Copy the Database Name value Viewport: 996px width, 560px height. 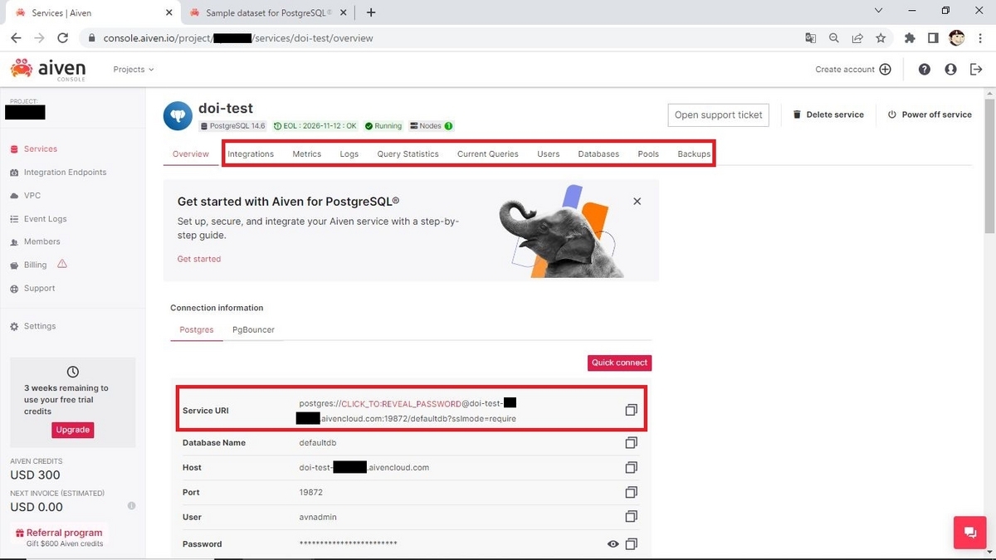(631, 443)
